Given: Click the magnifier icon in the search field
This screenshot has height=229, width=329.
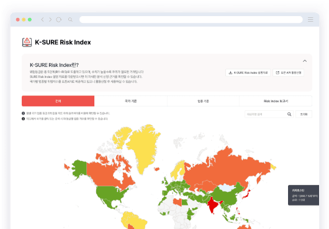Looking at the screenshot, I should pos(289,114).
